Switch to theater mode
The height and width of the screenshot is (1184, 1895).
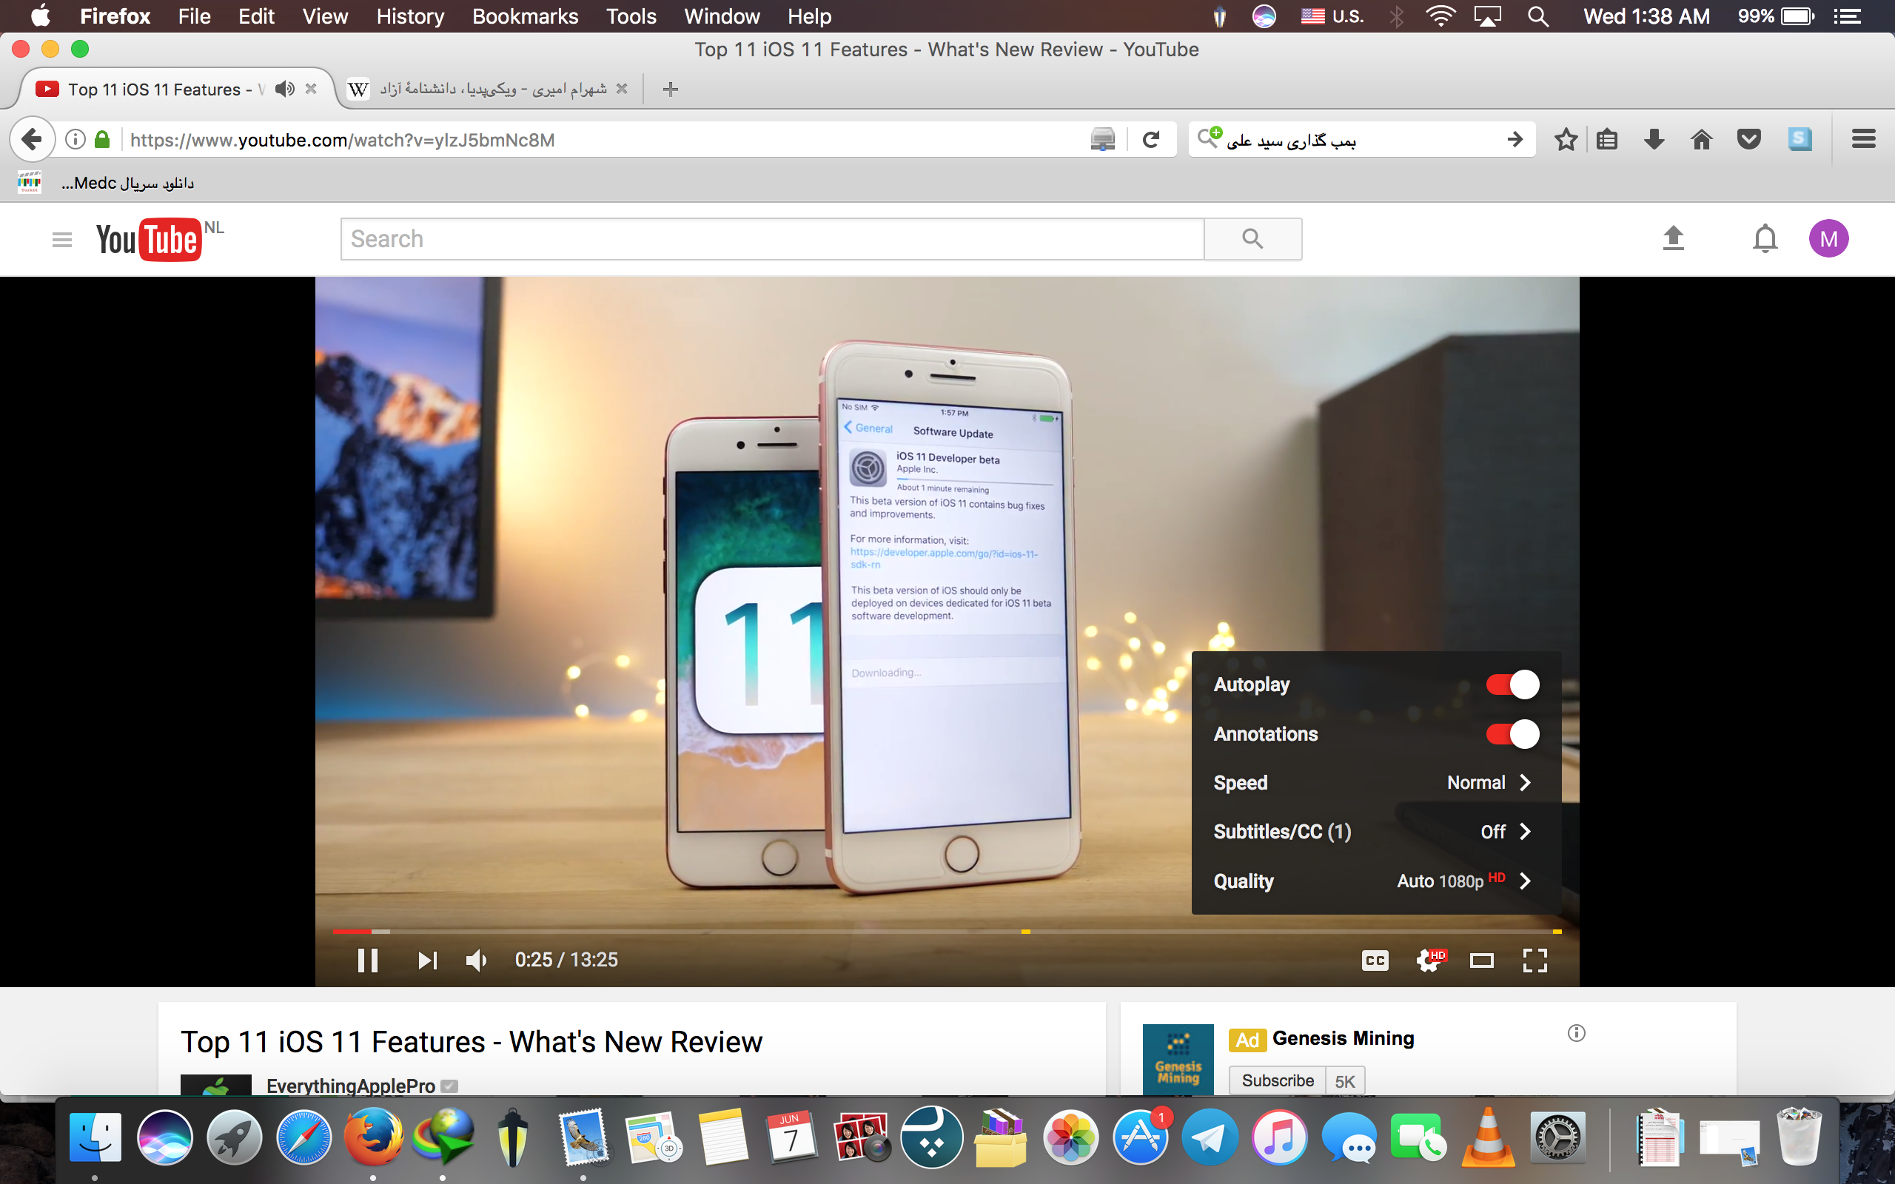pyautogui.click(x=1481, y=960)
